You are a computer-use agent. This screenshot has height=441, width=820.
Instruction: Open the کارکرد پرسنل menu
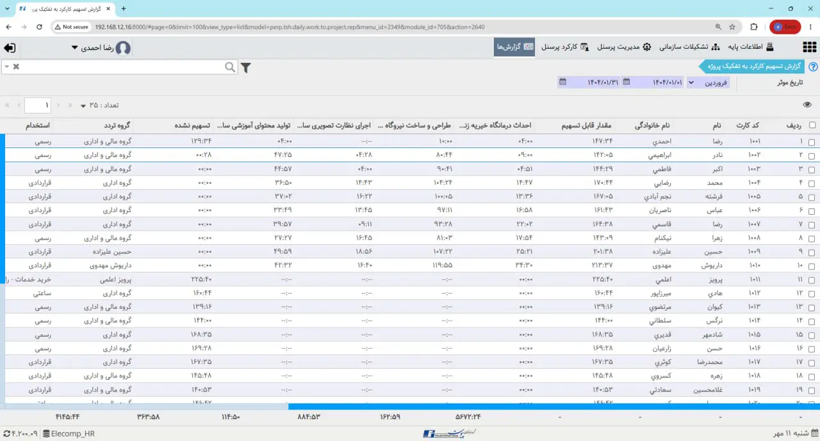coord(565,47)
